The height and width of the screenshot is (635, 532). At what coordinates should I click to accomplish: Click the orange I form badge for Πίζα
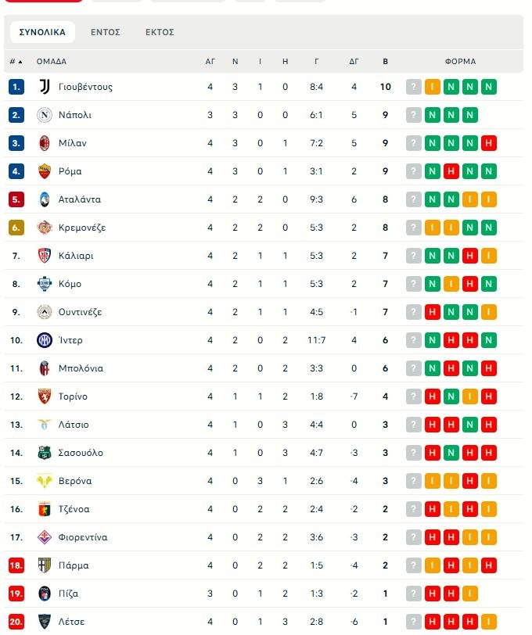tap(470, 594)
